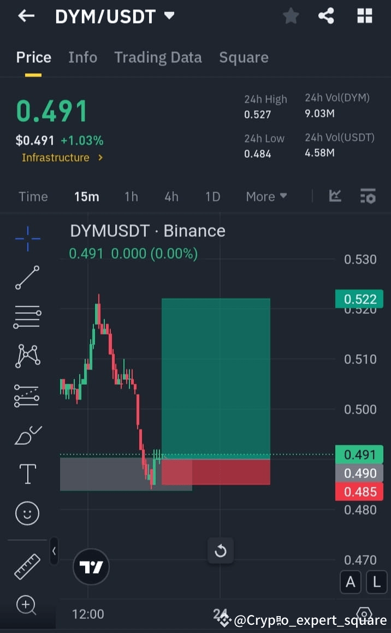The width and height of the screenshot is (391, 633).
Task: Select the brush drawing tool
Action: pos(27,435)
